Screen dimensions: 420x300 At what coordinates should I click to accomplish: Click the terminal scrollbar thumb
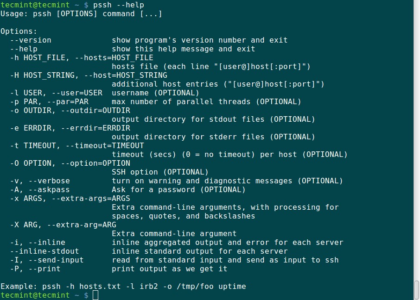(416, 291)
